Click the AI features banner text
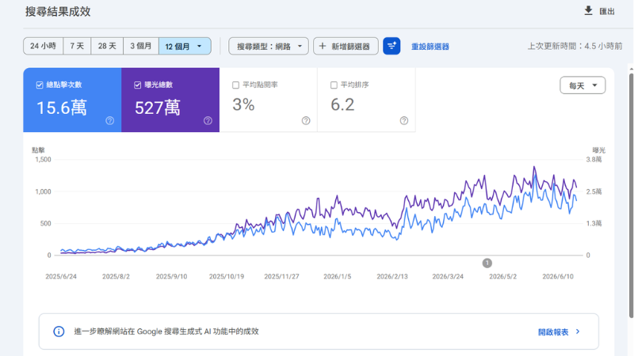Viewport: 634px width, 356px height. (166, 331)
